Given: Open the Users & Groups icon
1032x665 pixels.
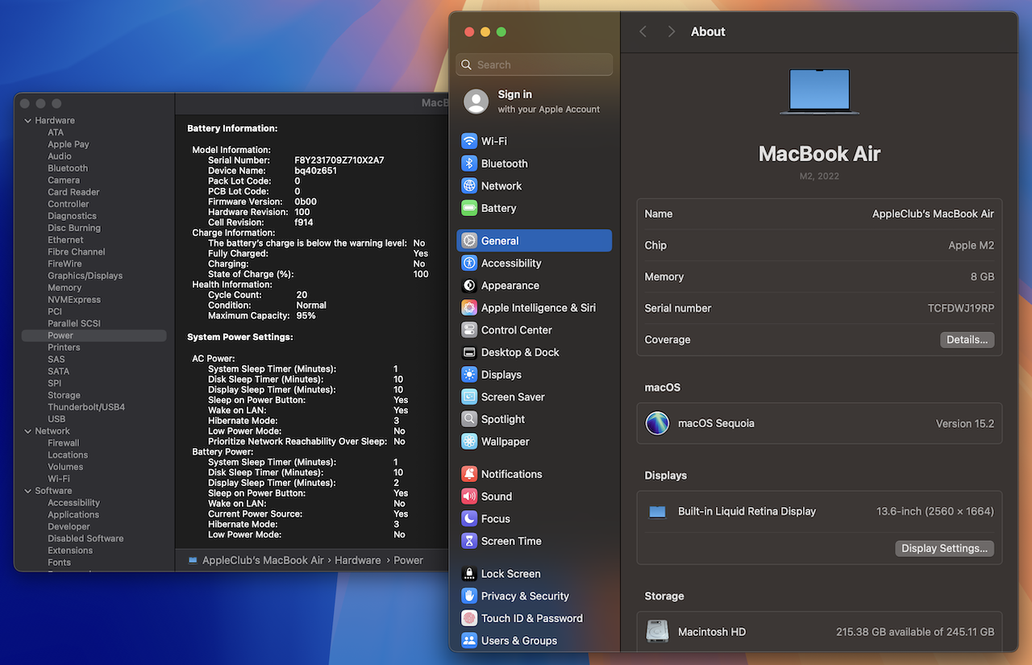Looking at the screenshot, I should pos(469,641).
